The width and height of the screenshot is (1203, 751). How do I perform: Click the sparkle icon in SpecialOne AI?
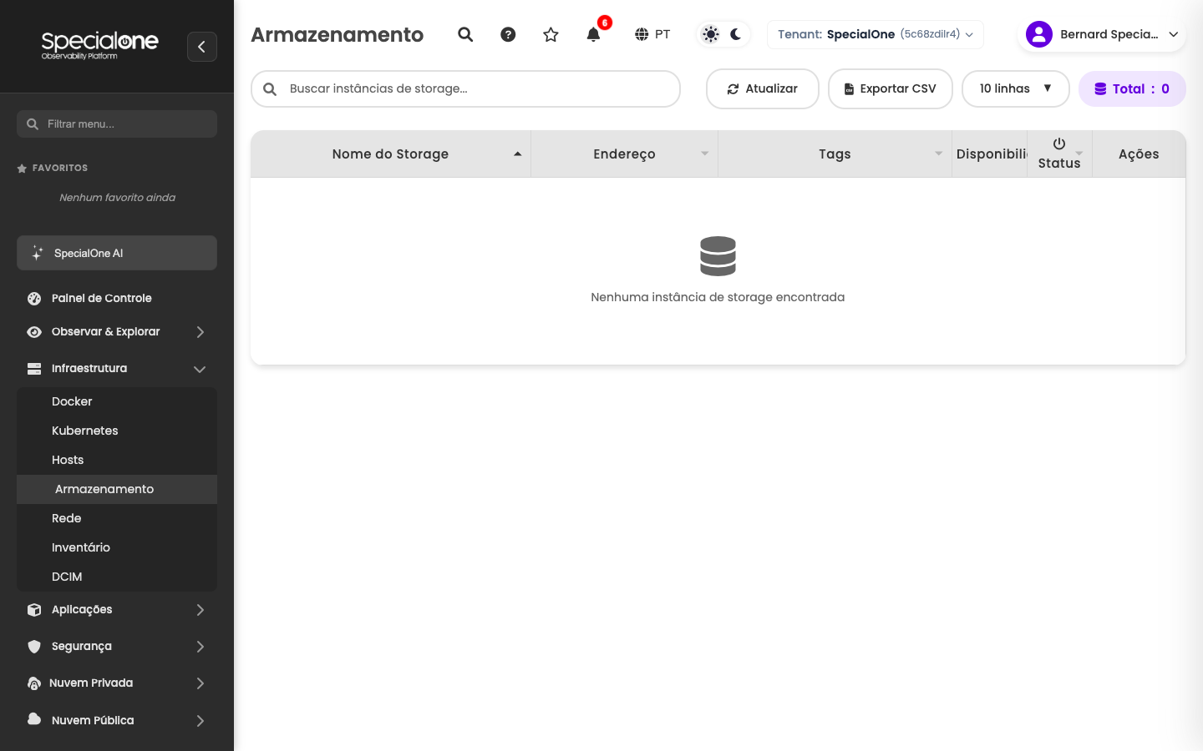[x=37, y=253]
